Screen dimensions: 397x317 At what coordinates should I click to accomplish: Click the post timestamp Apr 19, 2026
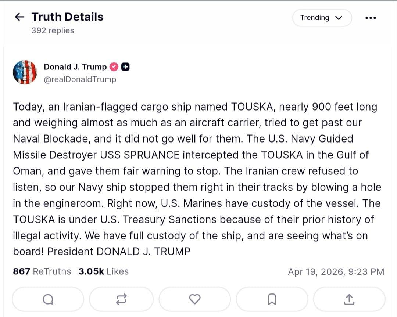tap(336, 271)
